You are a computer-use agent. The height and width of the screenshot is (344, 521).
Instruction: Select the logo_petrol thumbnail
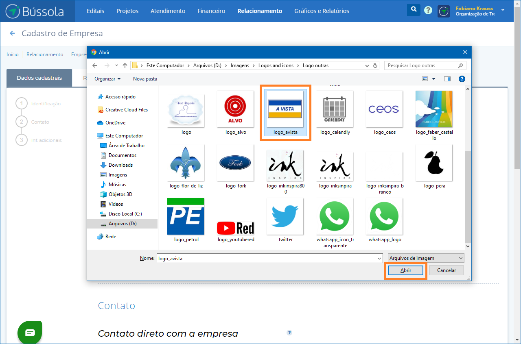click(186, 216)
